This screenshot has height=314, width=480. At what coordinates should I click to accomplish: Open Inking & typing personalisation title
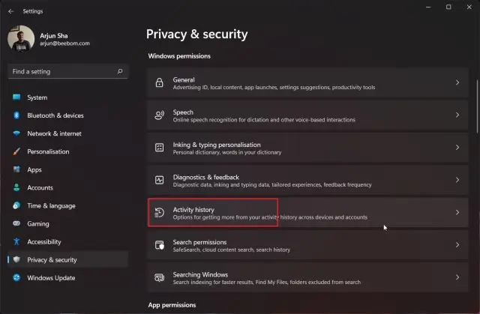[217, 145]
